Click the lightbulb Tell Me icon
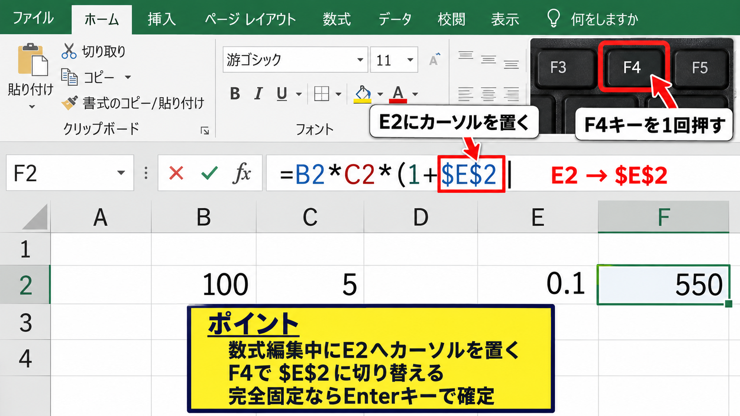Image resolution: width=740 pixels, height=416 pixels. (553, 19)
